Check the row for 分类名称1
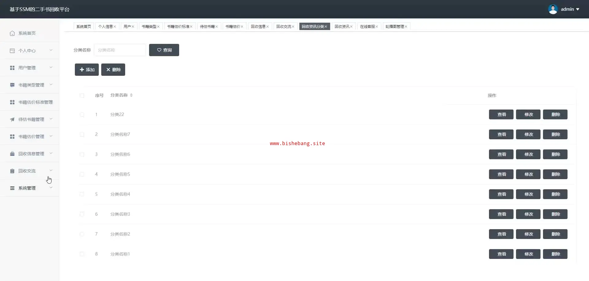This screenshot has height=281, width=589. 82,254
